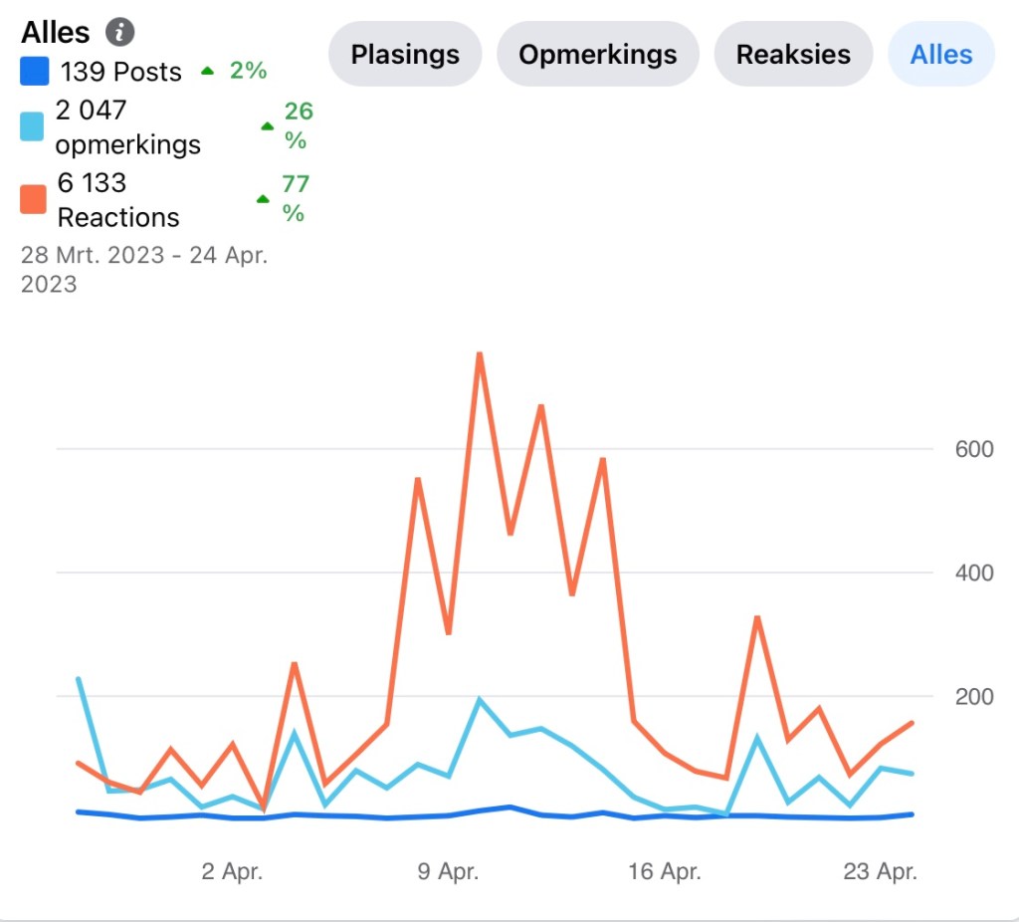
Task: Click the date range 28 Mrt. – 24 Apr. text
Action: point(143,269)
